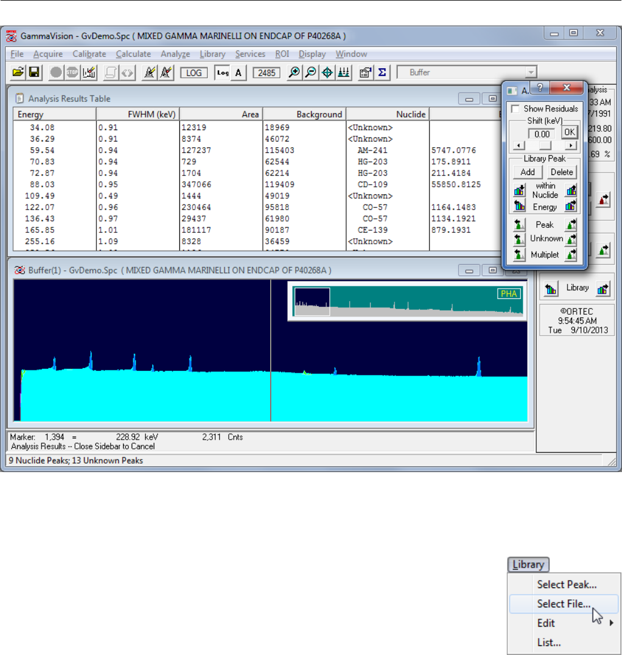Open the Calibrate menu
Screen dimensions: 622x655
(89, 54)
